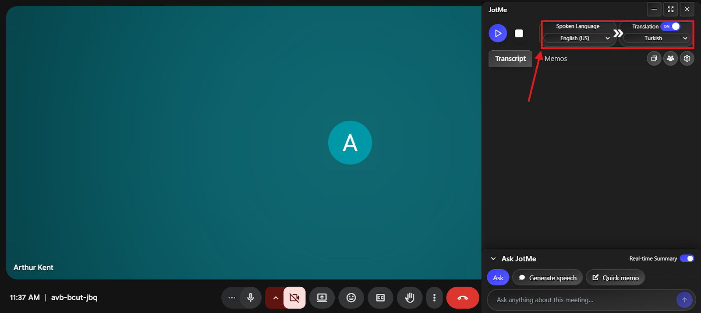The height and width of the screenshot is (313, 701).
Task: Open the Turkish translation language dropdown
Action: tap(656, 38)
